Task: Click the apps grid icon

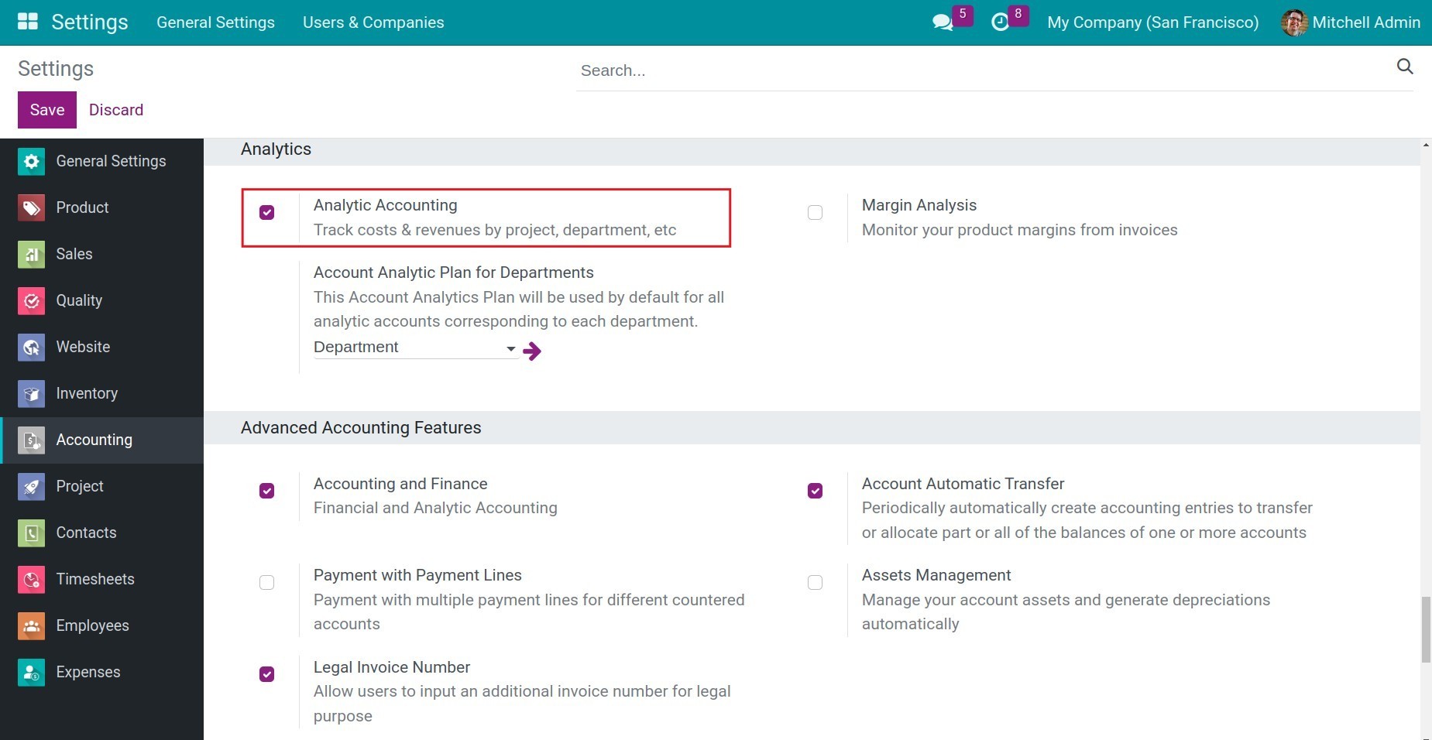Action: 27,21
